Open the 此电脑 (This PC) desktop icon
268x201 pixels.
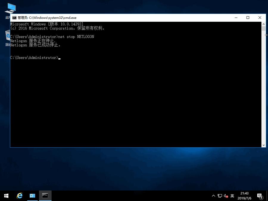click(x=10, y=7)
